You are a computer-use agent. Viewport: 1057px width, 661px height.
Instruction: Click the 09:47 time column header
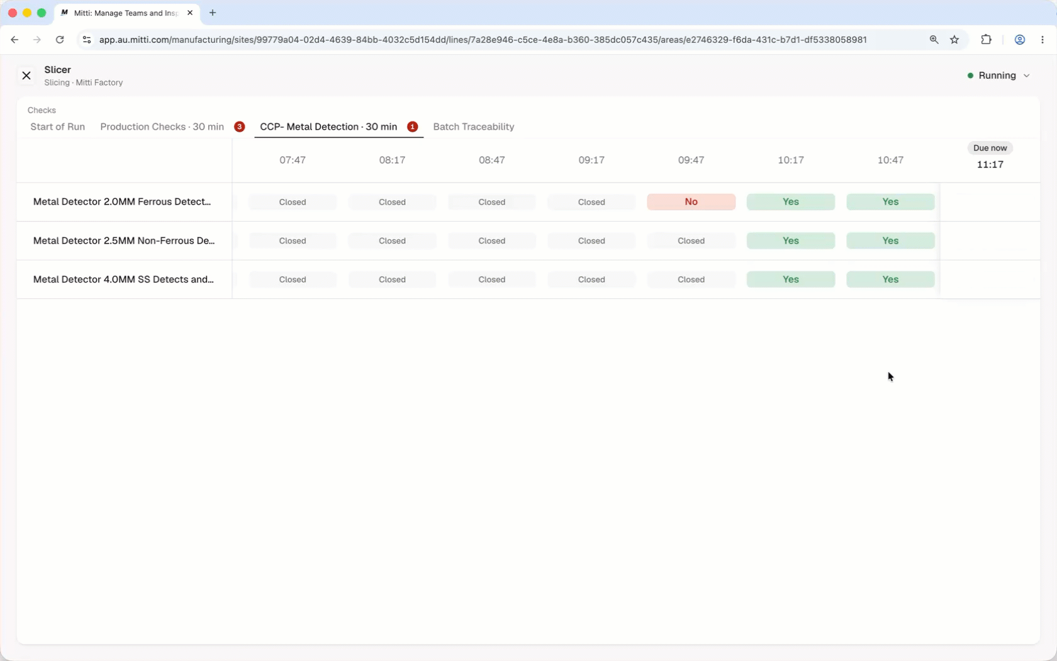691,160
